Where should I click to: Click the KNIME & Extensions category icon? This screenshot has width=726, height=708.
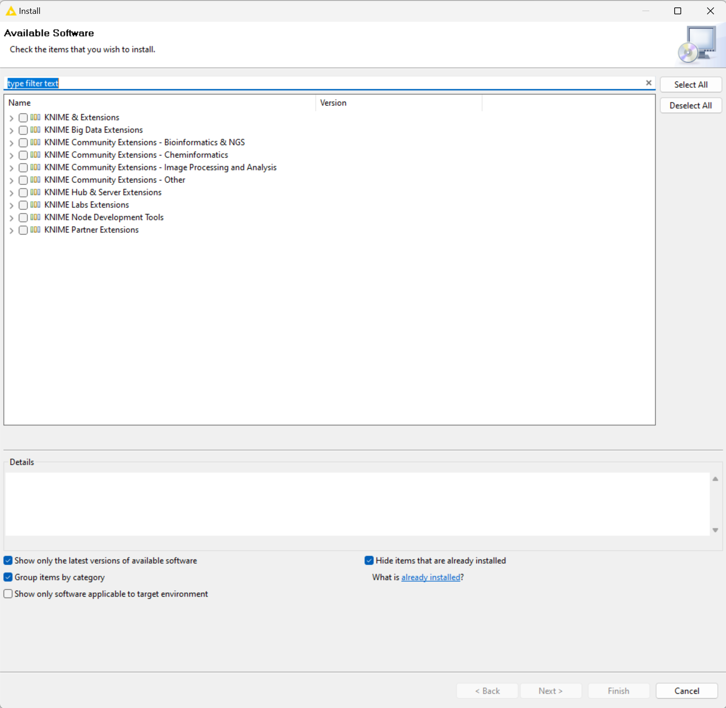35,117
